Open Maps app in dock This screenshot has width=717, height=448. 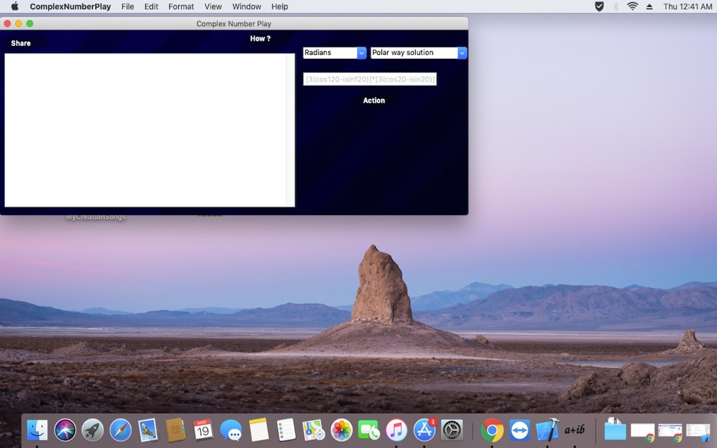[x=314, y=430]
